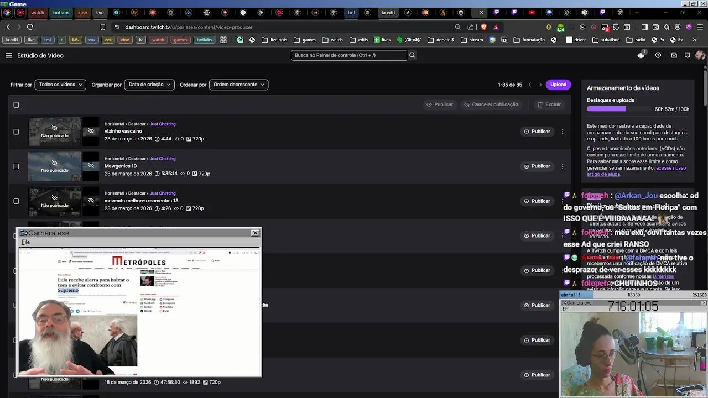Viewport: 708px width, 398px height.
Task: Open more options for mewcats melhores momentos 13
Action: tap(563, 201)
